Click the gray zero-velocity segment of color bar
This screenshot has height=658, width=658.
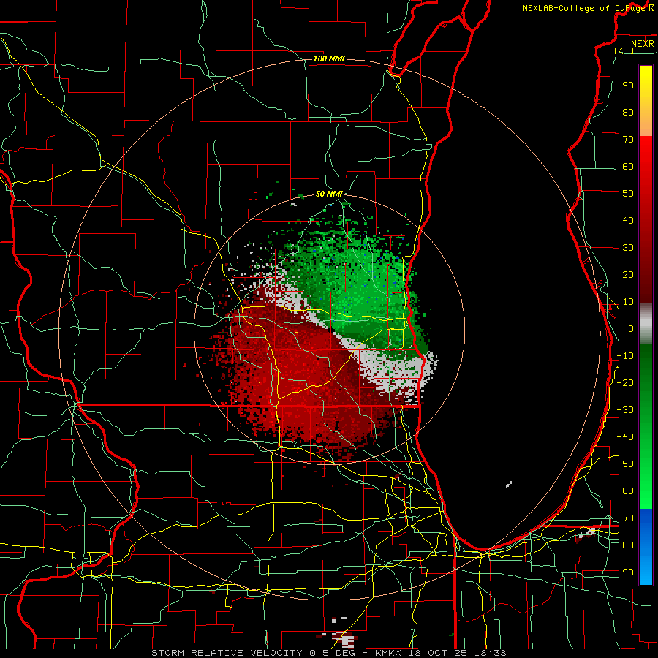(646, 324)
